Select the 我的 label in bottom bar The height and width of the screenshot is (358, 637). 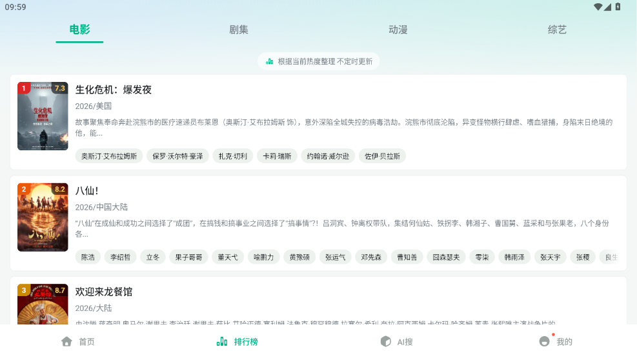pos(564,342)
